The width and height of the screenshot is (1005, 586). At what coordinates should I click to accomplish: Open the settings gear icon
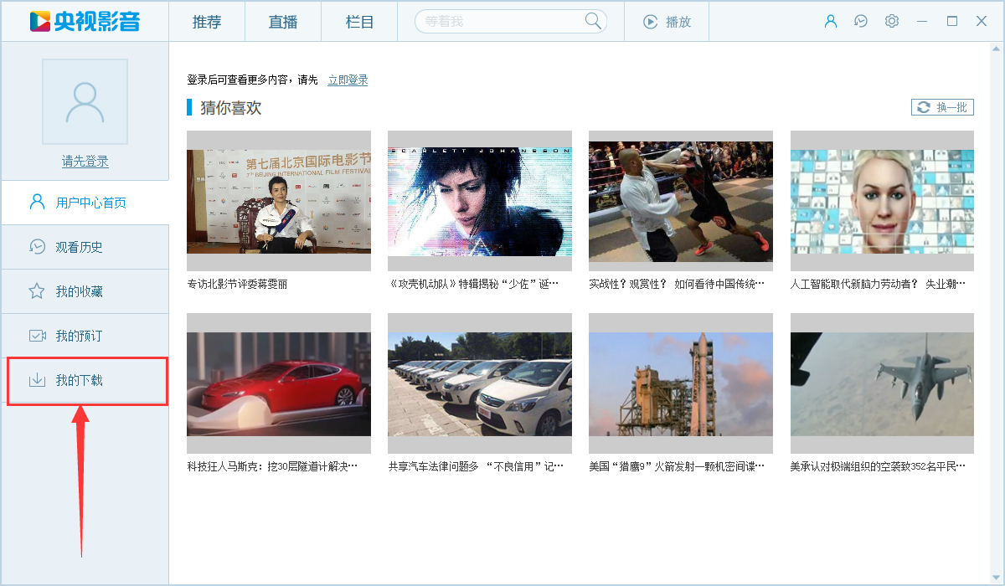892,21
